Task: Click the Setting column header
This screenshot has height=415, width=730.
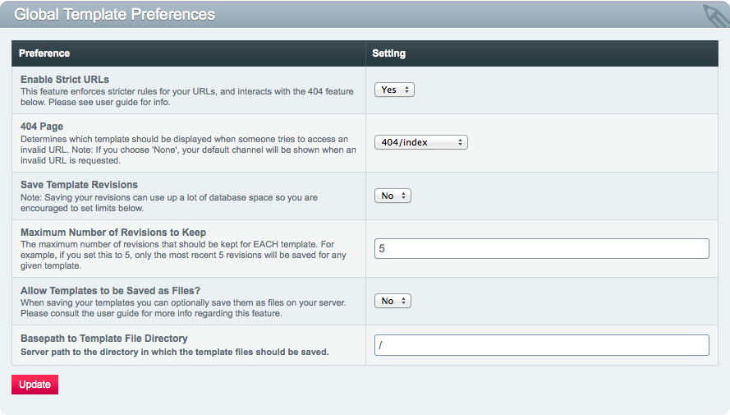Action: (388, 53)
